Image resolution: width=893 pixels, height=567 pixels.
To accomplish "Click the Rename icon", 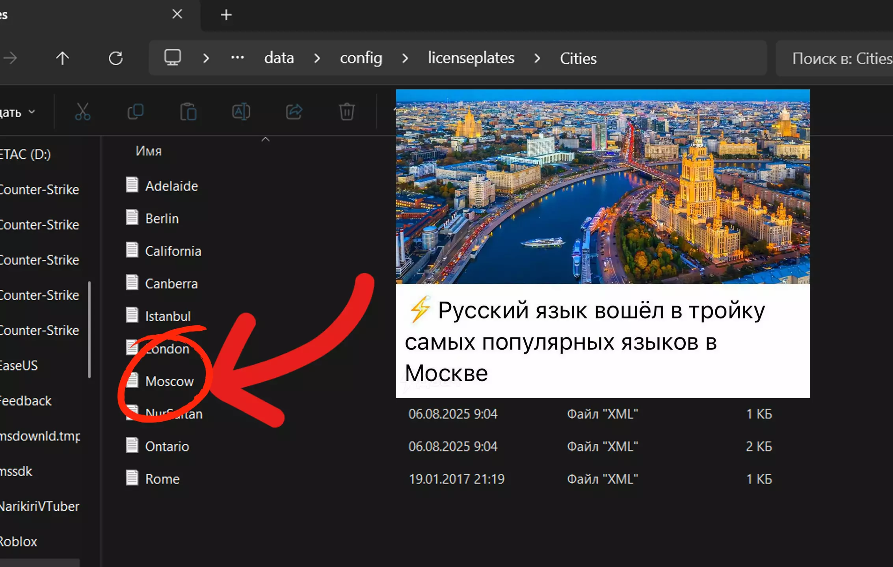I will [x=241, y=112].
